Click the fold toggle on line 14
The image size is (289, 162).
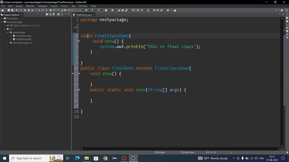[79, 90]
